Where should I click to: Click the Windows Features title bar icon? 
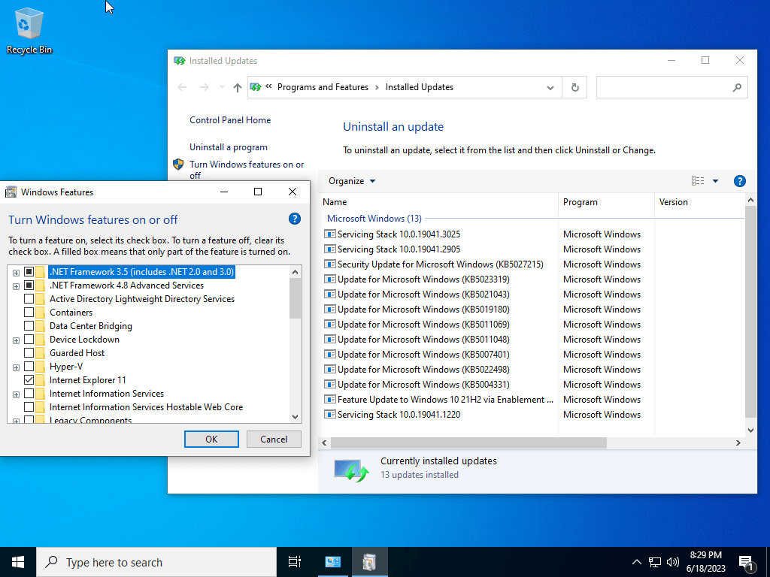(x=11, y=192)
